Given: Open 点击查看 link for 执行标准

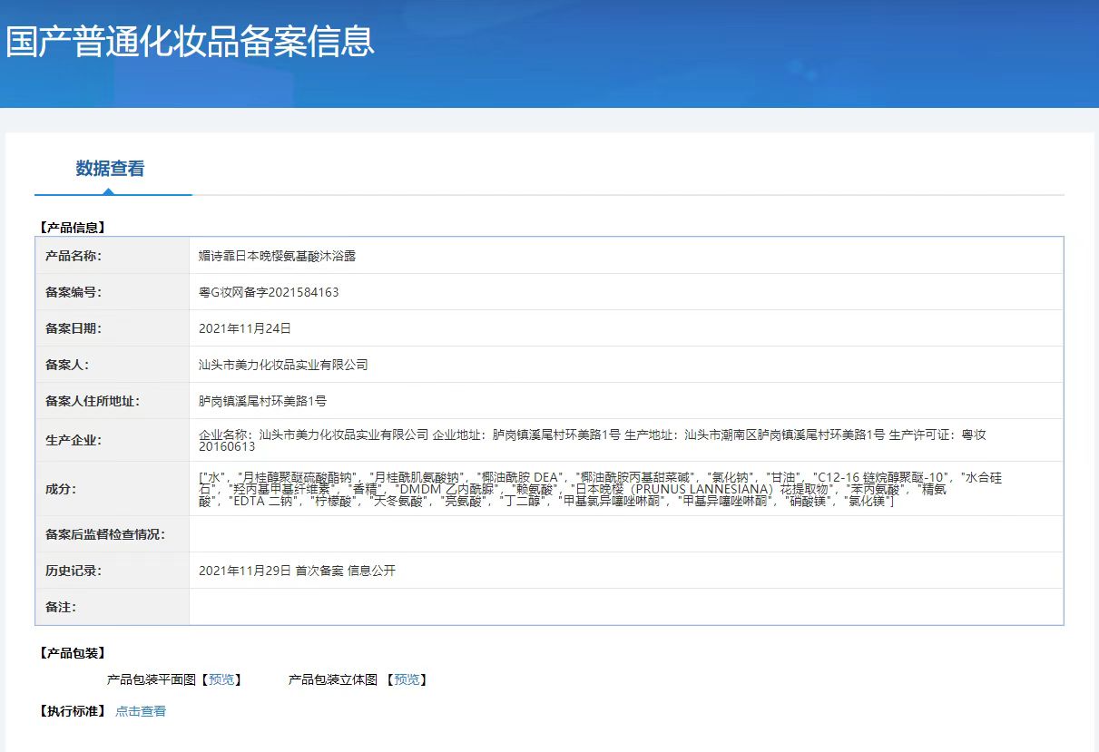Looking at the screenshot, I should 141,711.
